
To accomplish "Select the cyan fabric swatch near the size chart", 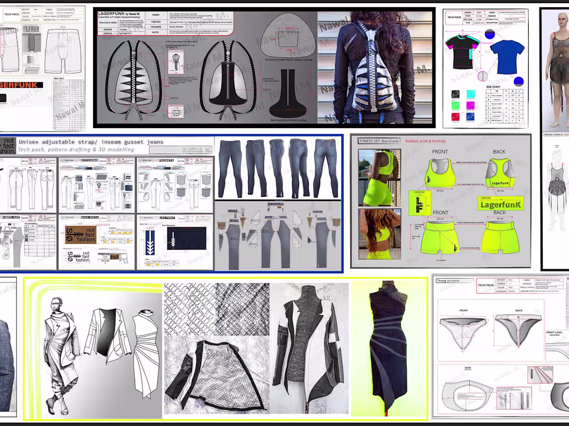I will coord(471,94).
